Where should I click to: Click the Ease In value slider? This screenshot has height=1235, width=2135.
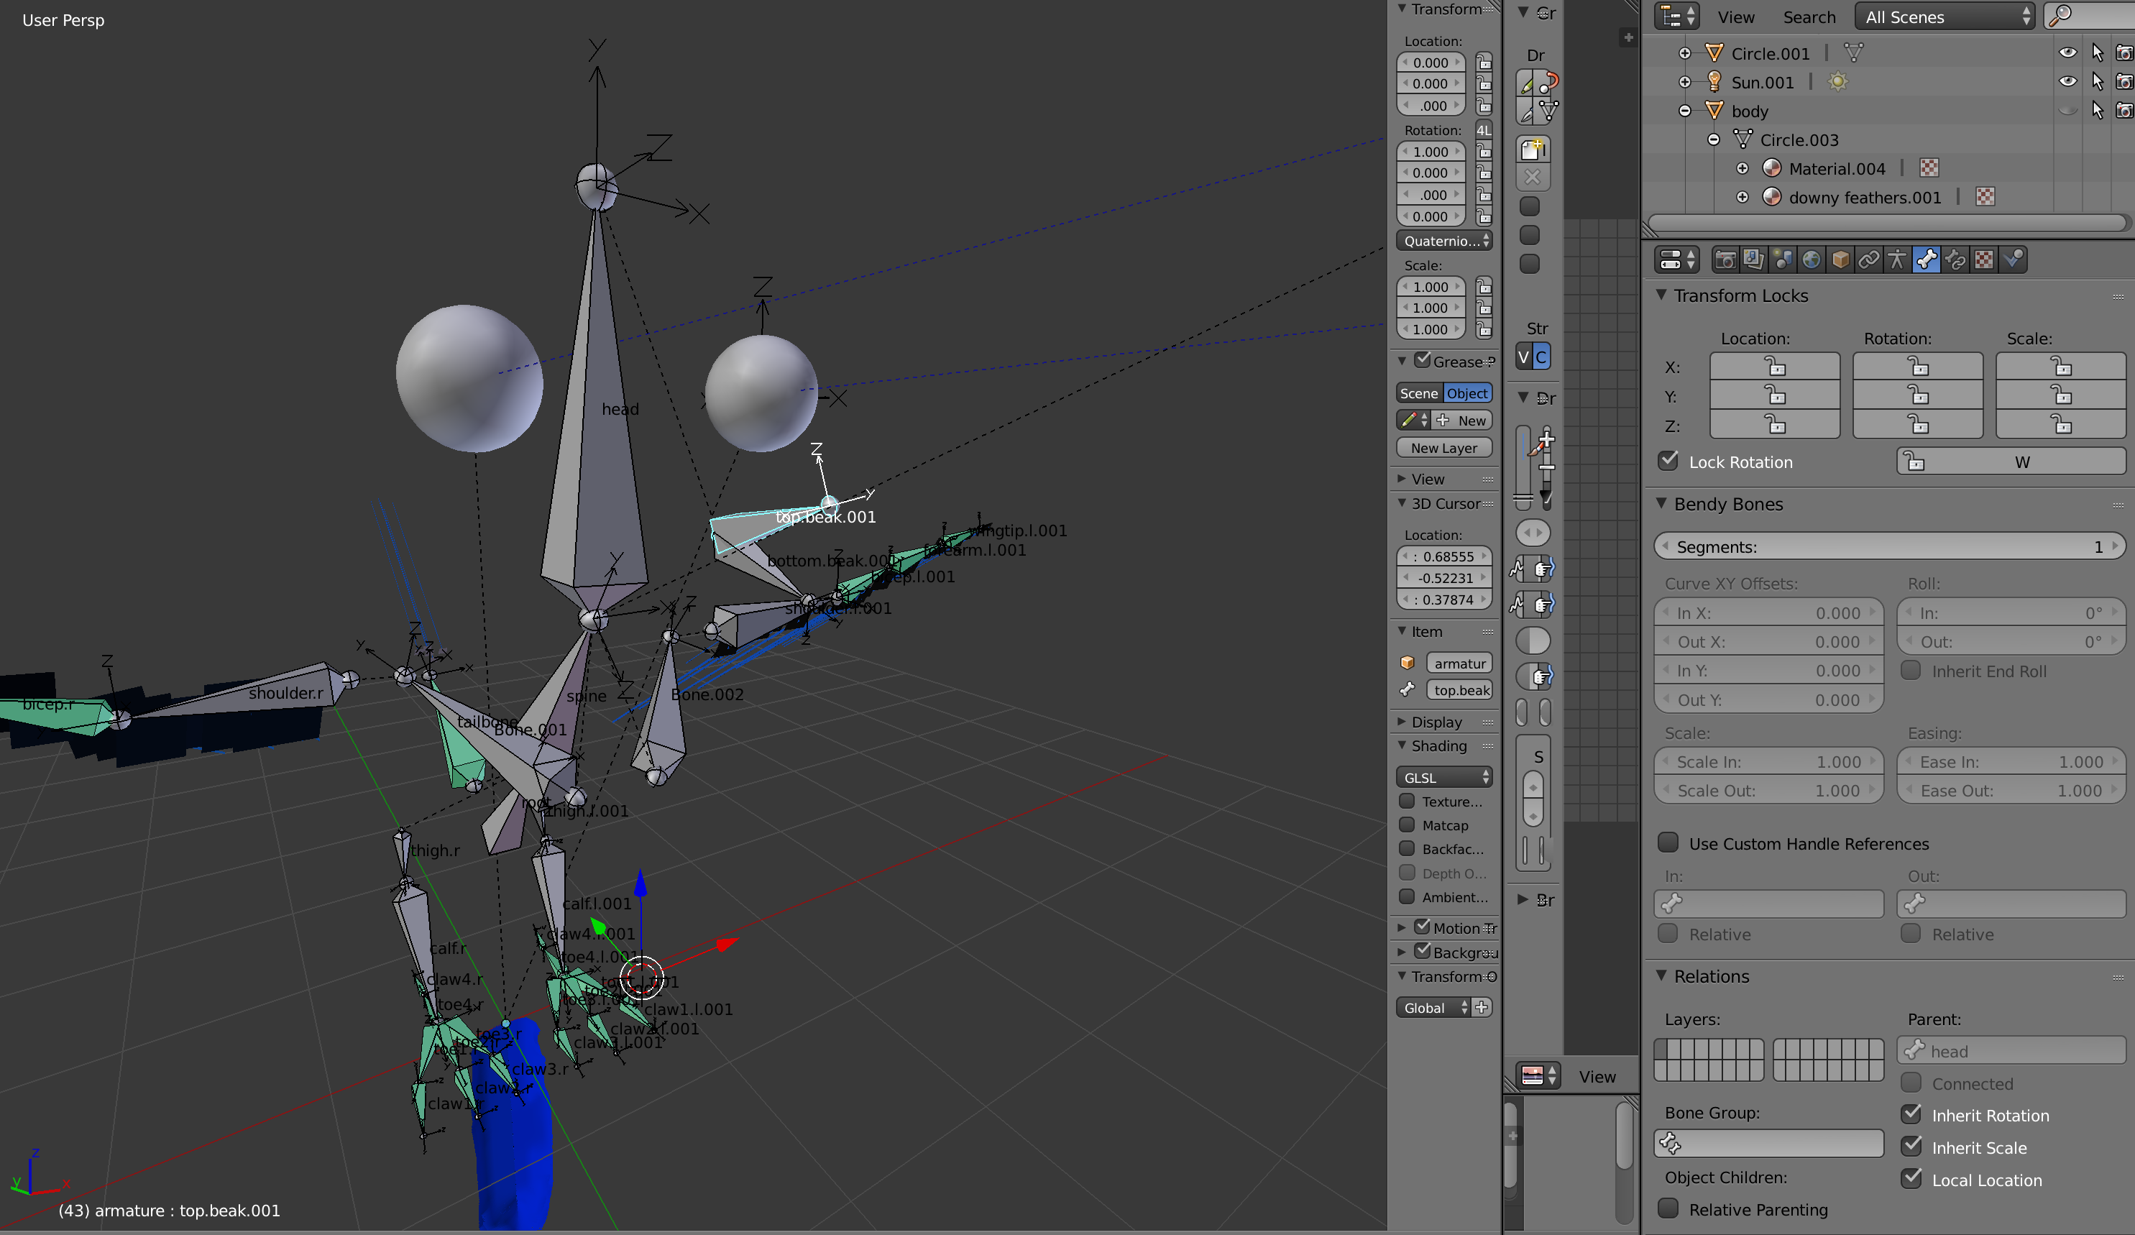coord(2011,761)
